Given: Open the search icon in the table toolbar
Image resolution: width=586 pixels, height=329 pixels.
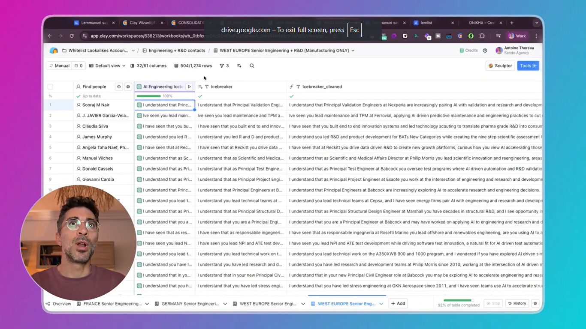Looking at the screenshot, I should coord(252,66).
